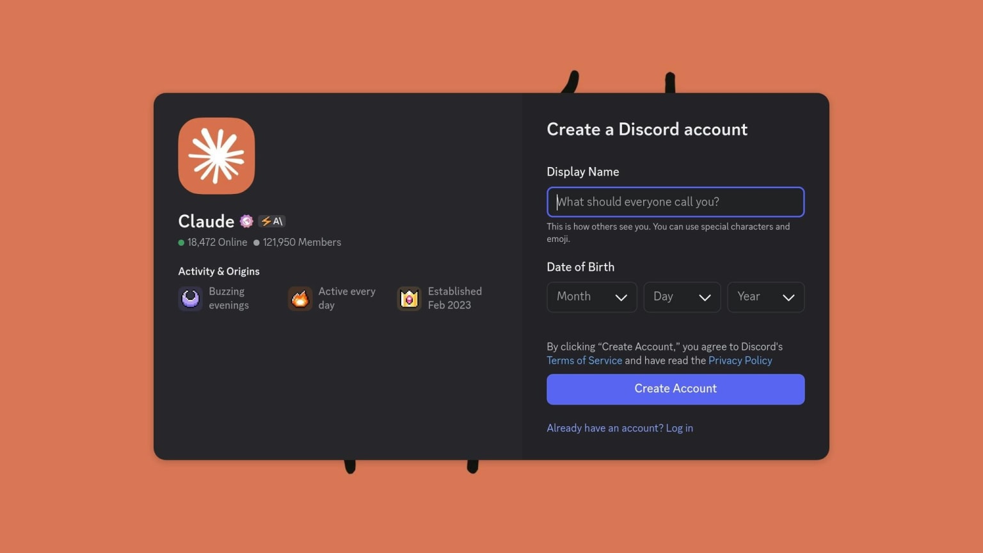Screen dimensions: 983x553
Task: Click the Buzzing evenings label
Action: click(228, 298)
